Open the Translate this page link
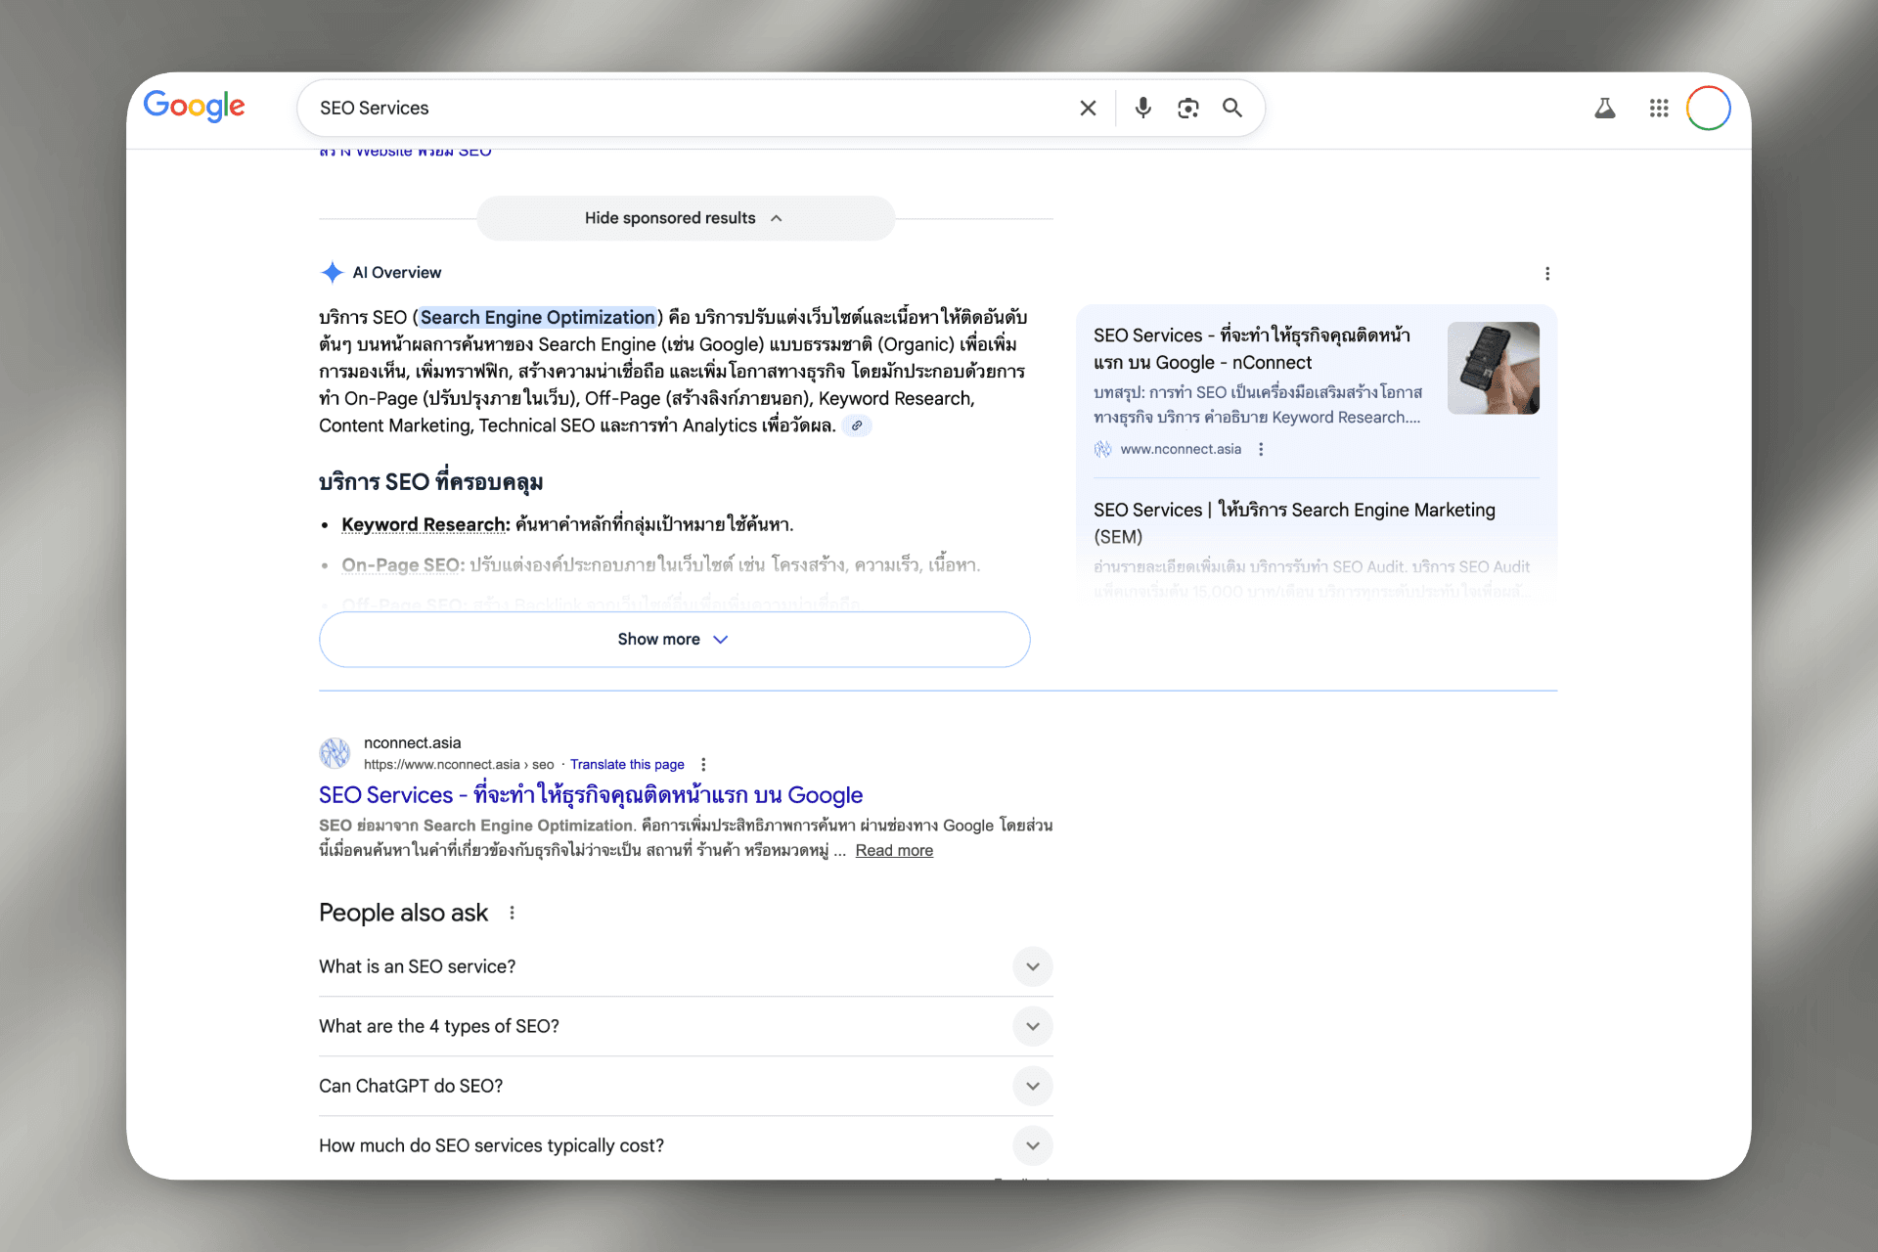 pos(627,764)
